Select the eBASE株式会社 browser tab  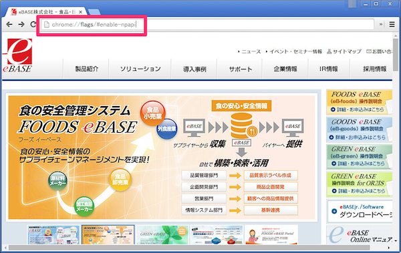click(46, 12)
